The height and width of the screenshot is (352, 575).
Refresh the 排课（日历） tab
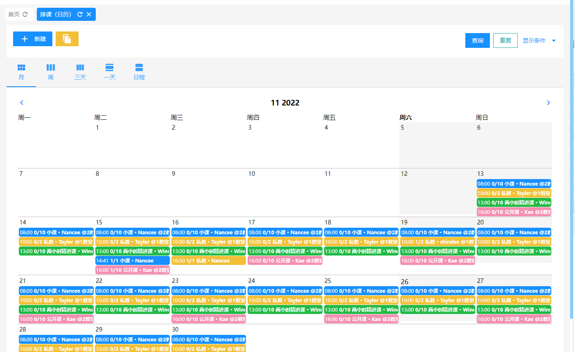pos(80,14)
